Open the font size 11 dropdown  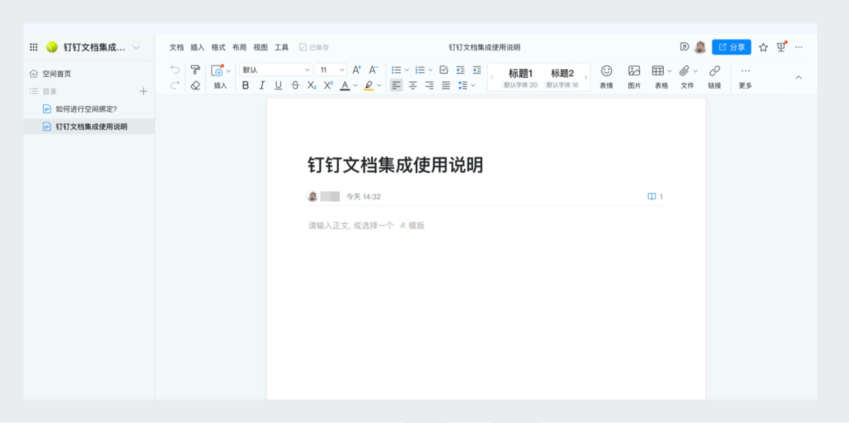pyautogui.click(x=331, y=70)
